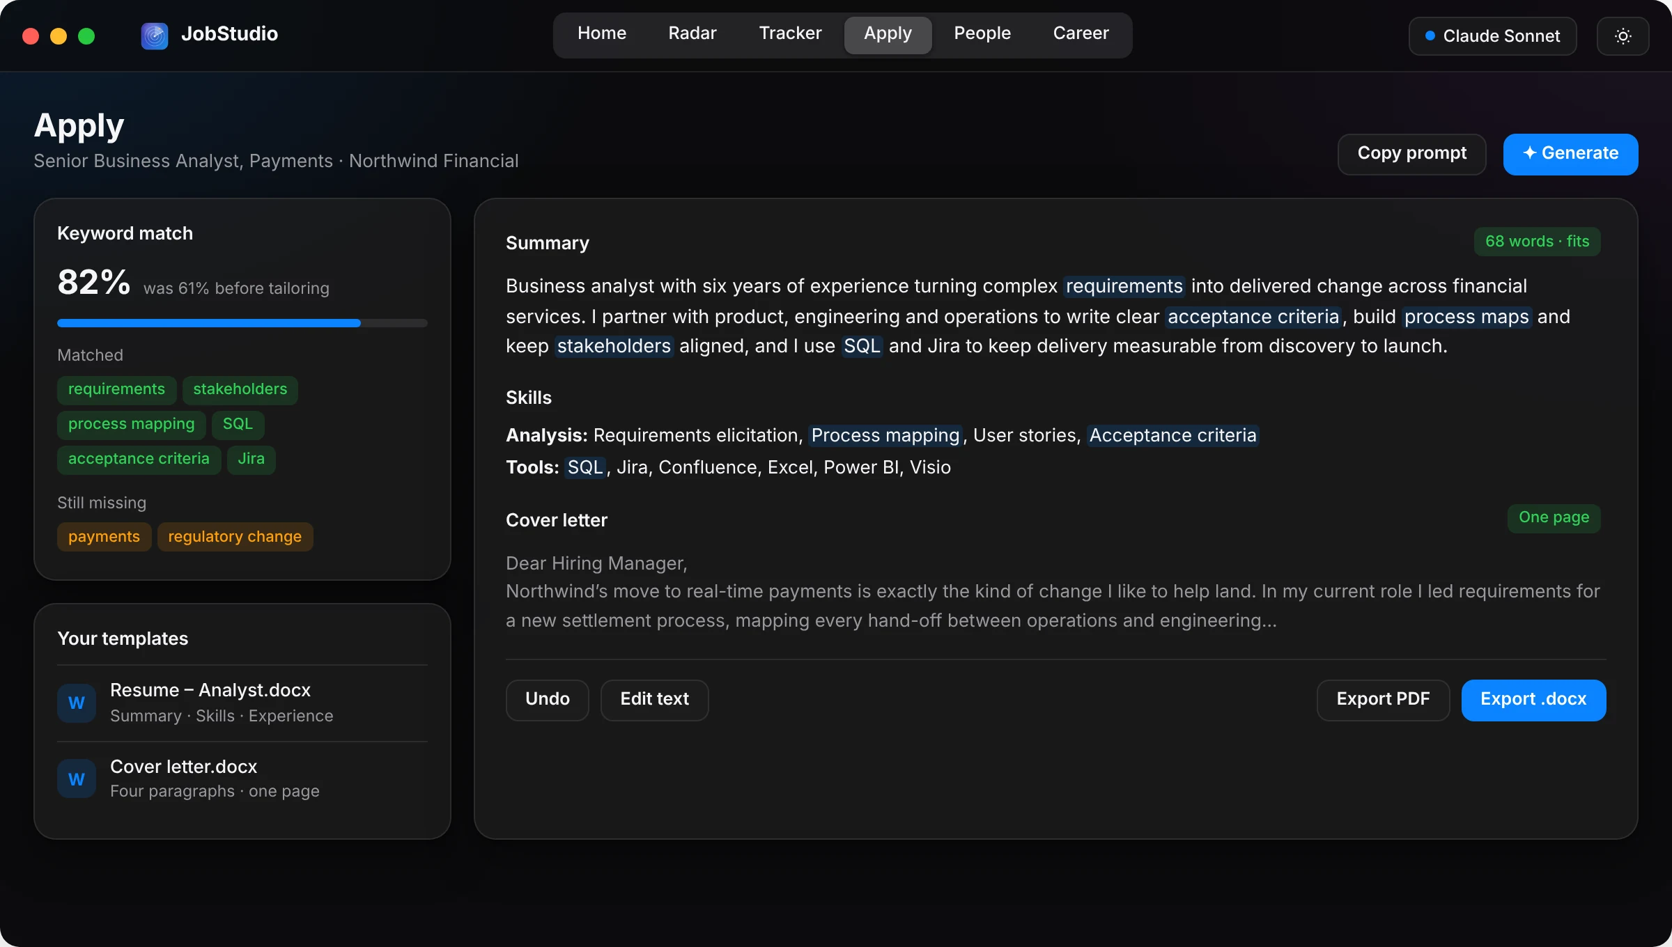Click the 'stakeholders' matched keyword chip
Screen dimensions: 1672x947
click(240, 390)
